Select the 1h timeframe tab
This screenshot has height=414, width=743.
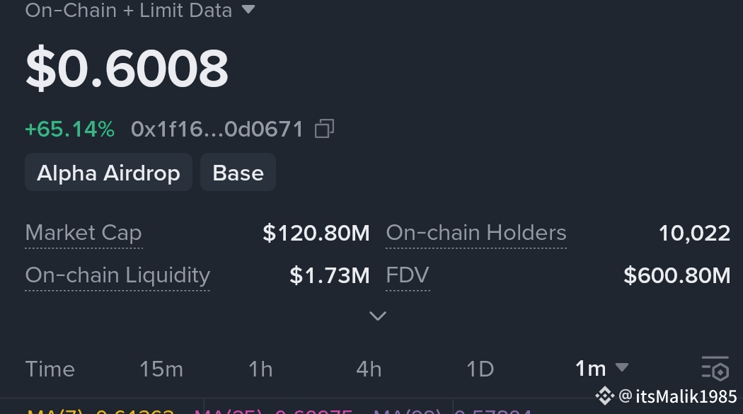click(x=260, y=369)
